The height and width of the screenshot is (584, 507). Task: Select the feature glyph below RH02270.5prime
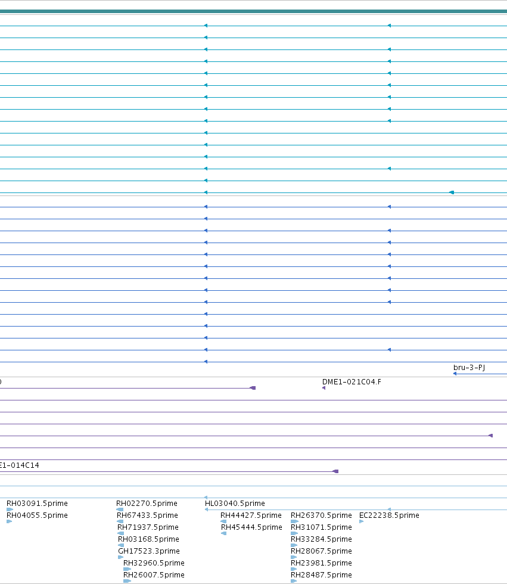pos(120,510)
